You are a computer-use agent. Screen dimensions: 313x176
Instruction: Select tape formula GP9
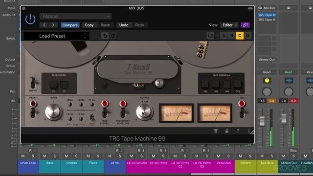(x=238, y=84)
